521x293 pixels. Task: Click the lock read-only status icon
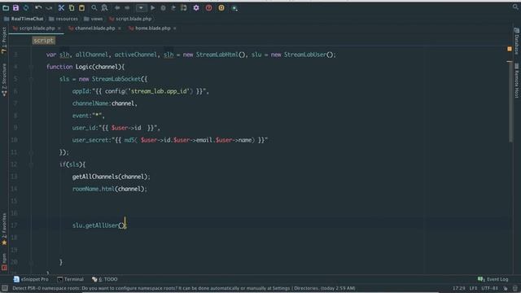point(506,288)
